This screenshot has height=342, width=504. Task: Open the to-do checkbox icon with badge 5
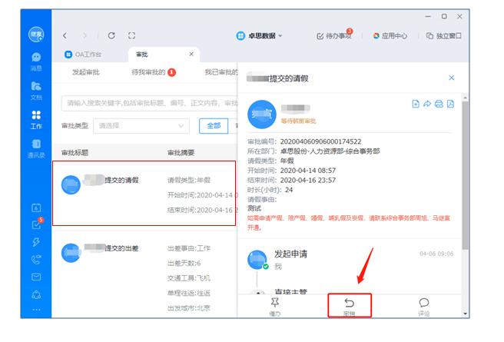[x=37, y=224]
